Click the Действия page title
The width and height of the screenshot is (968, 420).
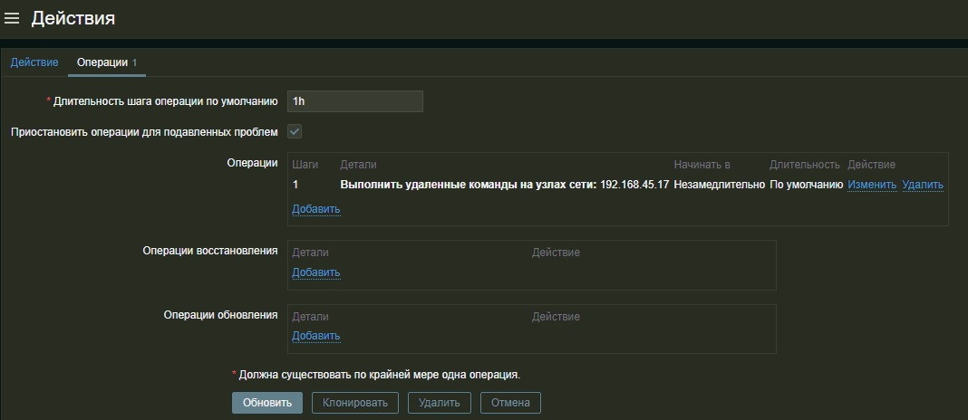point(73,18)
